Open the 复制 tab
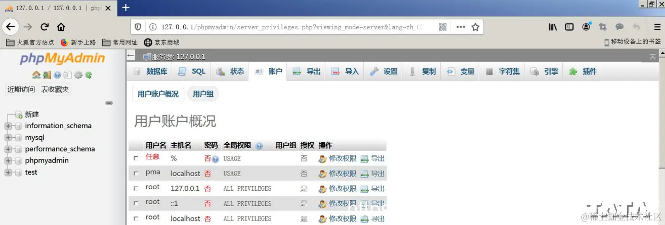The height and width of the screenshot is (225, 665). click(x=422, y=72)
